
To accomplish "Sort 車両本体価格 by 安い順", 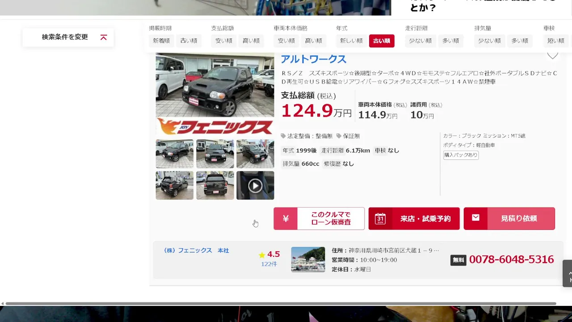I will (286, 41).
